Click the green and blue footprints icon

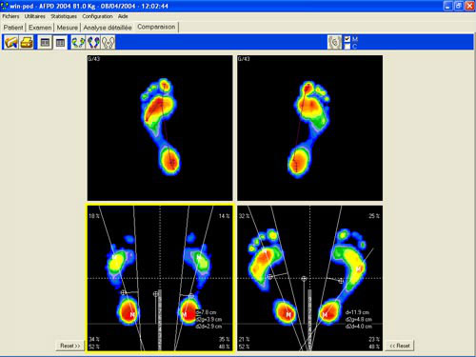[78, 42]
